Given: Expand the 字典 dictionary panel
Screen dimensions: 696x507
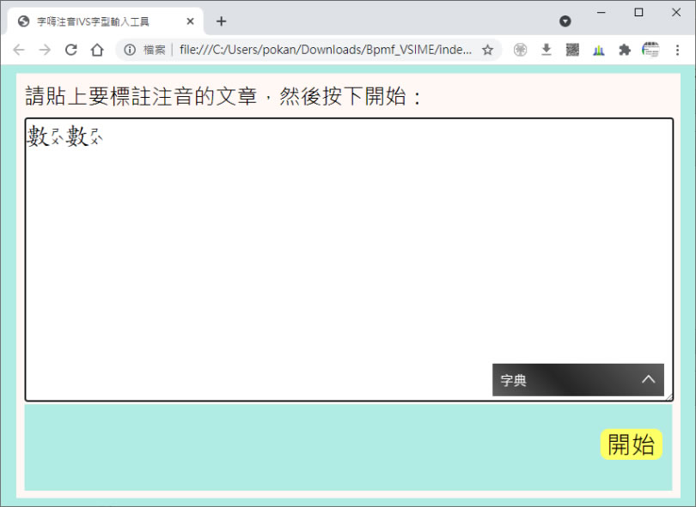Looking at the screenshot, I should [x=578, y=380].
